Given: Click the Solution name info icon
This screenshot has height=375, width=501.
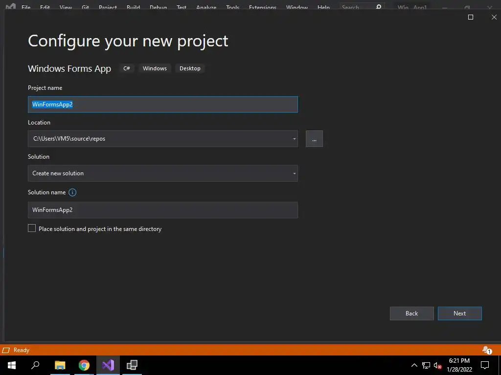Looking at the screenshot, I should pos(72,192).
